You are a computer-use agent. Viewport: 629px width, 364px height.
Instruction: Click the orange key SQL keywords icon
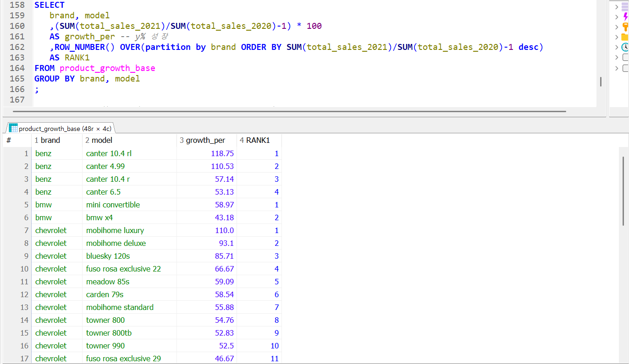(x=625, y=27)
